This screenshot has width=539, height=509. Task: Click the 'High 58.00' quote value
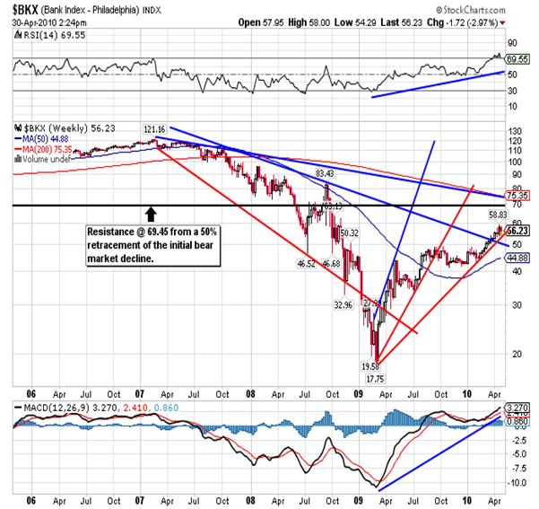tap(309, 22)
